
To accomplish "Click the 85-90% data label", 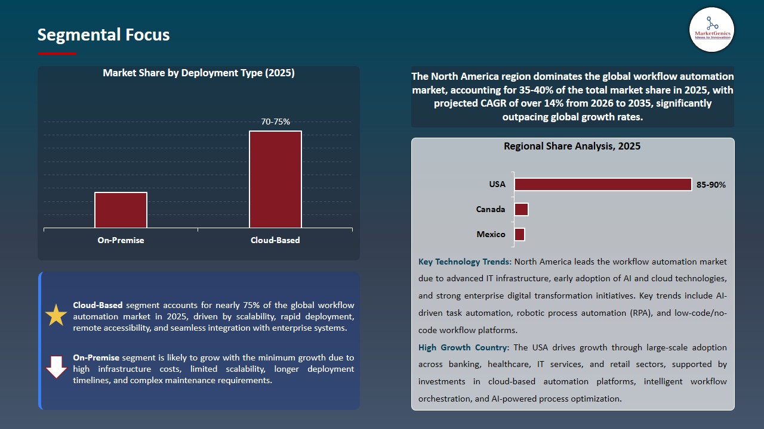I will [711, 185].
